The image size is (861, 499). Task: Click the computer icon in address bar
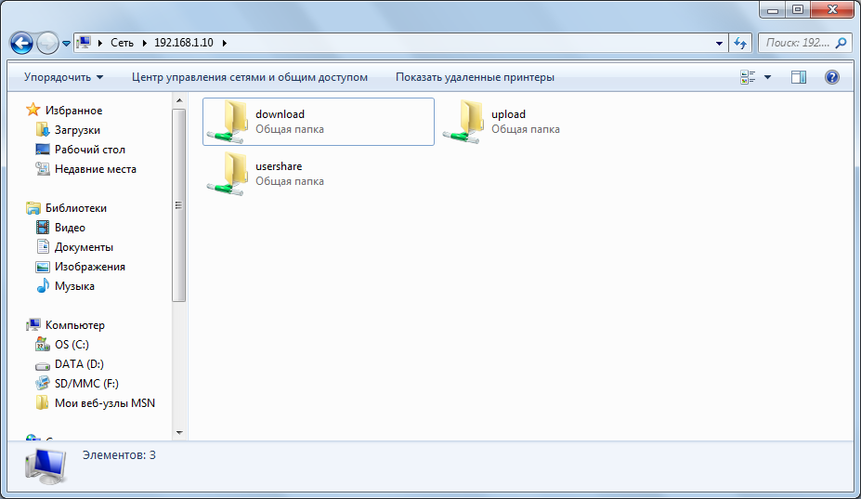84,43
